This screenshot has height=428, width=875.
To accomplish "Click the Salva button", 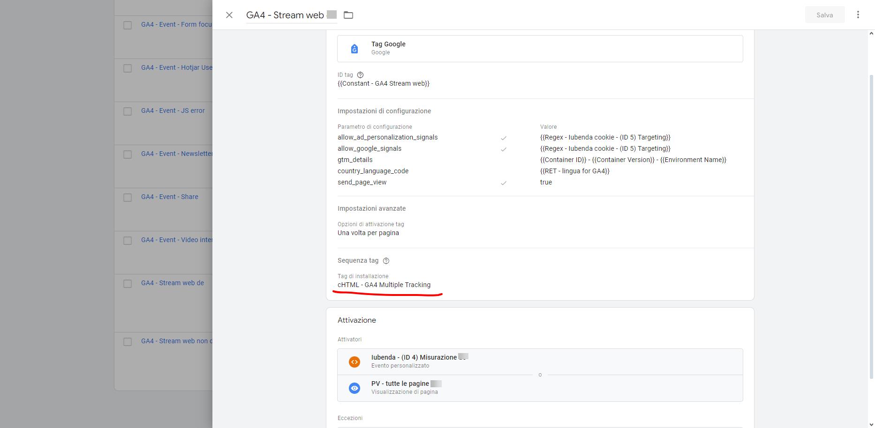I will pos(824,15).
